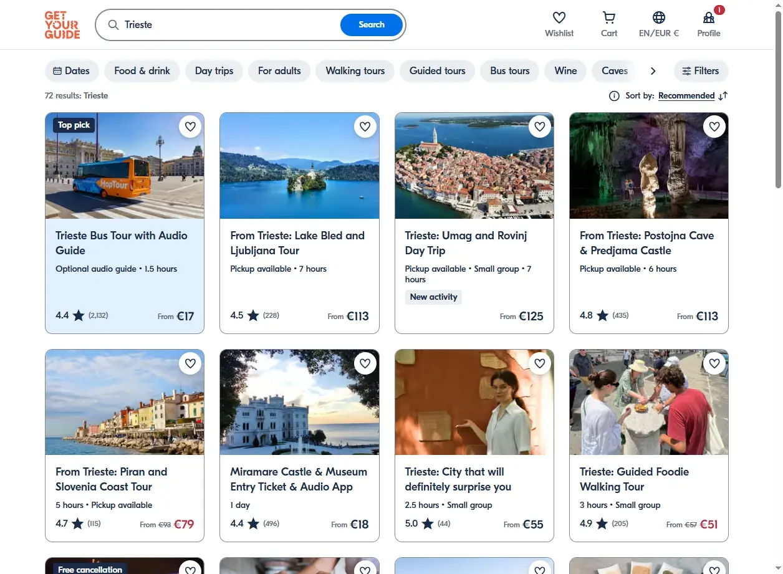Wishlist the Guided Foodie Walking Tour
Screen dimensions: 783x574
[x=714, y=363]
